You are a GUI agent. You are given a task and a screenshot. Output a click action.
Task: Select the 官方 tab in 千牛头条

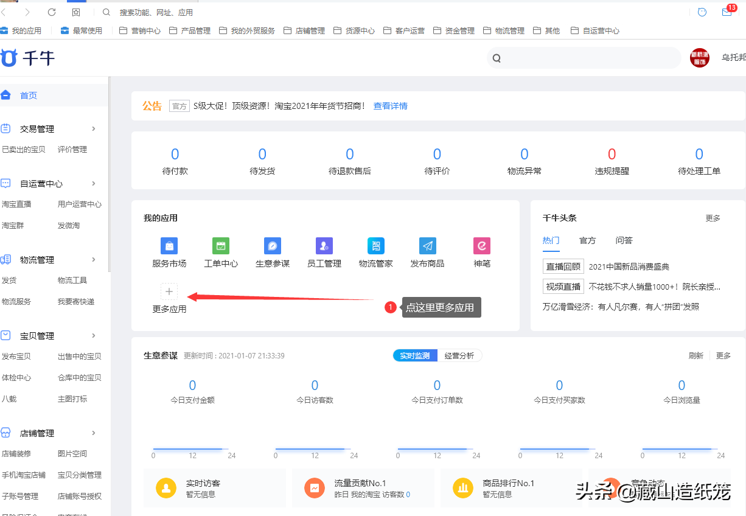coord(587,240)
